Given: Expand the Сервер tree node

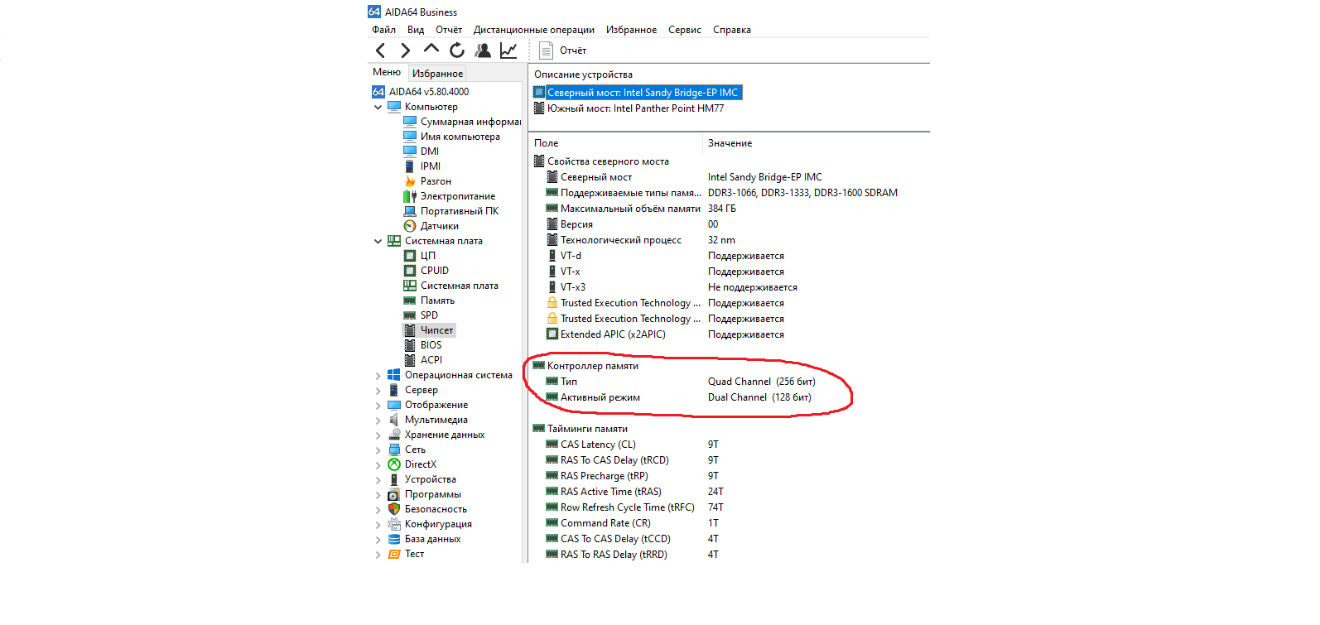Looking at the screenshot, I should [x=378, y=390].
